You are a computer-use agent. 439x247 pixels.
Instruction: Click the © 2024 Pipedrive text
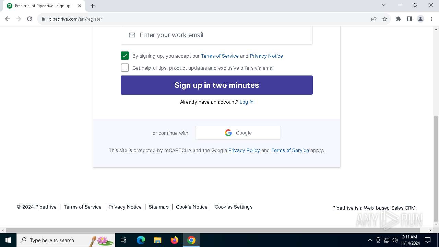37,207
